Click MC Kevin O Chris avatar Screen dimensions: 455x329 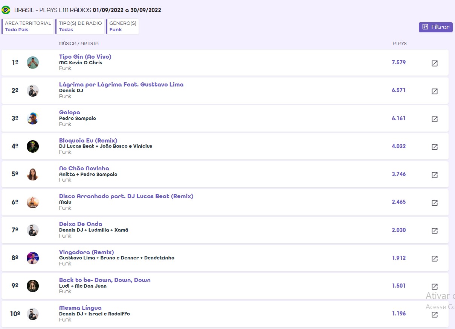[x=33, y=62]
